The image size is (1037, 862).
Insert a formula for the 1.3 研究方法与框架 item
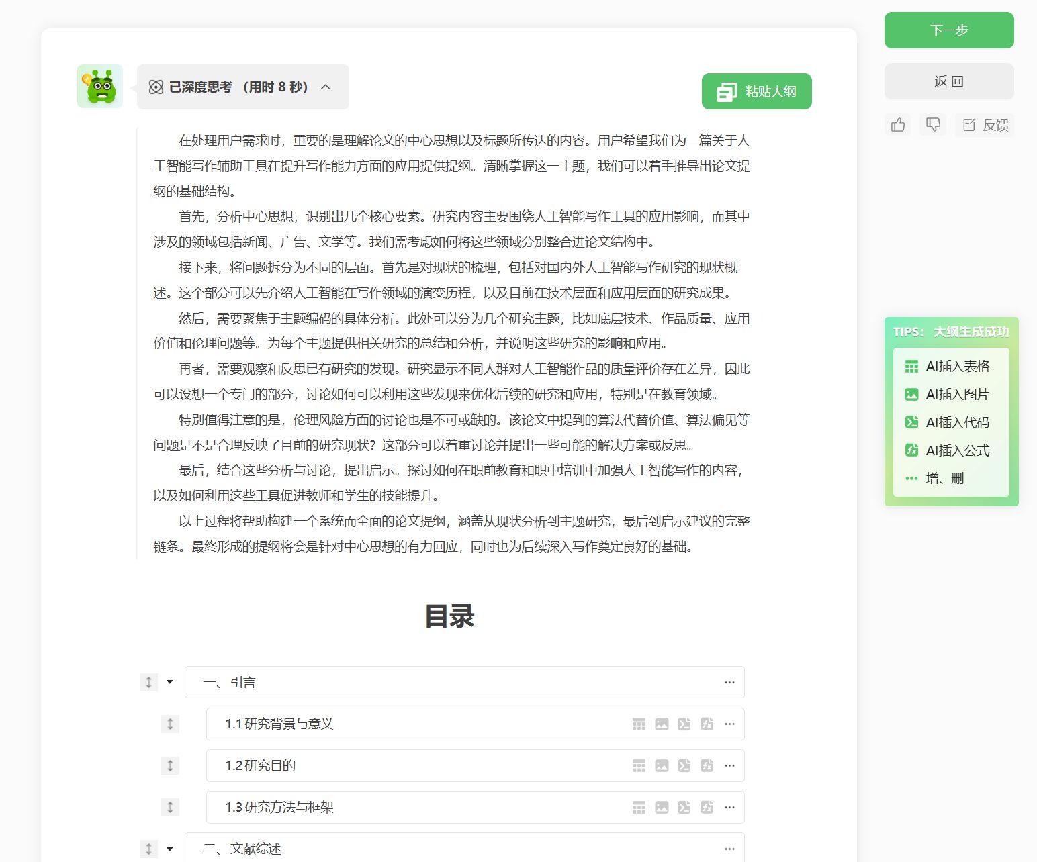pyautogui.click(x=706, y=807)
